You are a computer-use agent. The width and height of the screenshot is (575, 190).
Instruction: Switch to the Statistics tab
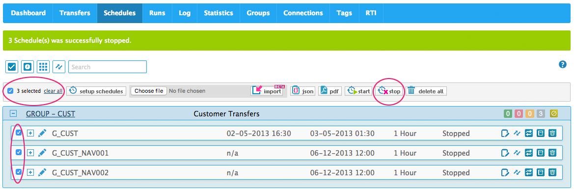coord(218,13)
